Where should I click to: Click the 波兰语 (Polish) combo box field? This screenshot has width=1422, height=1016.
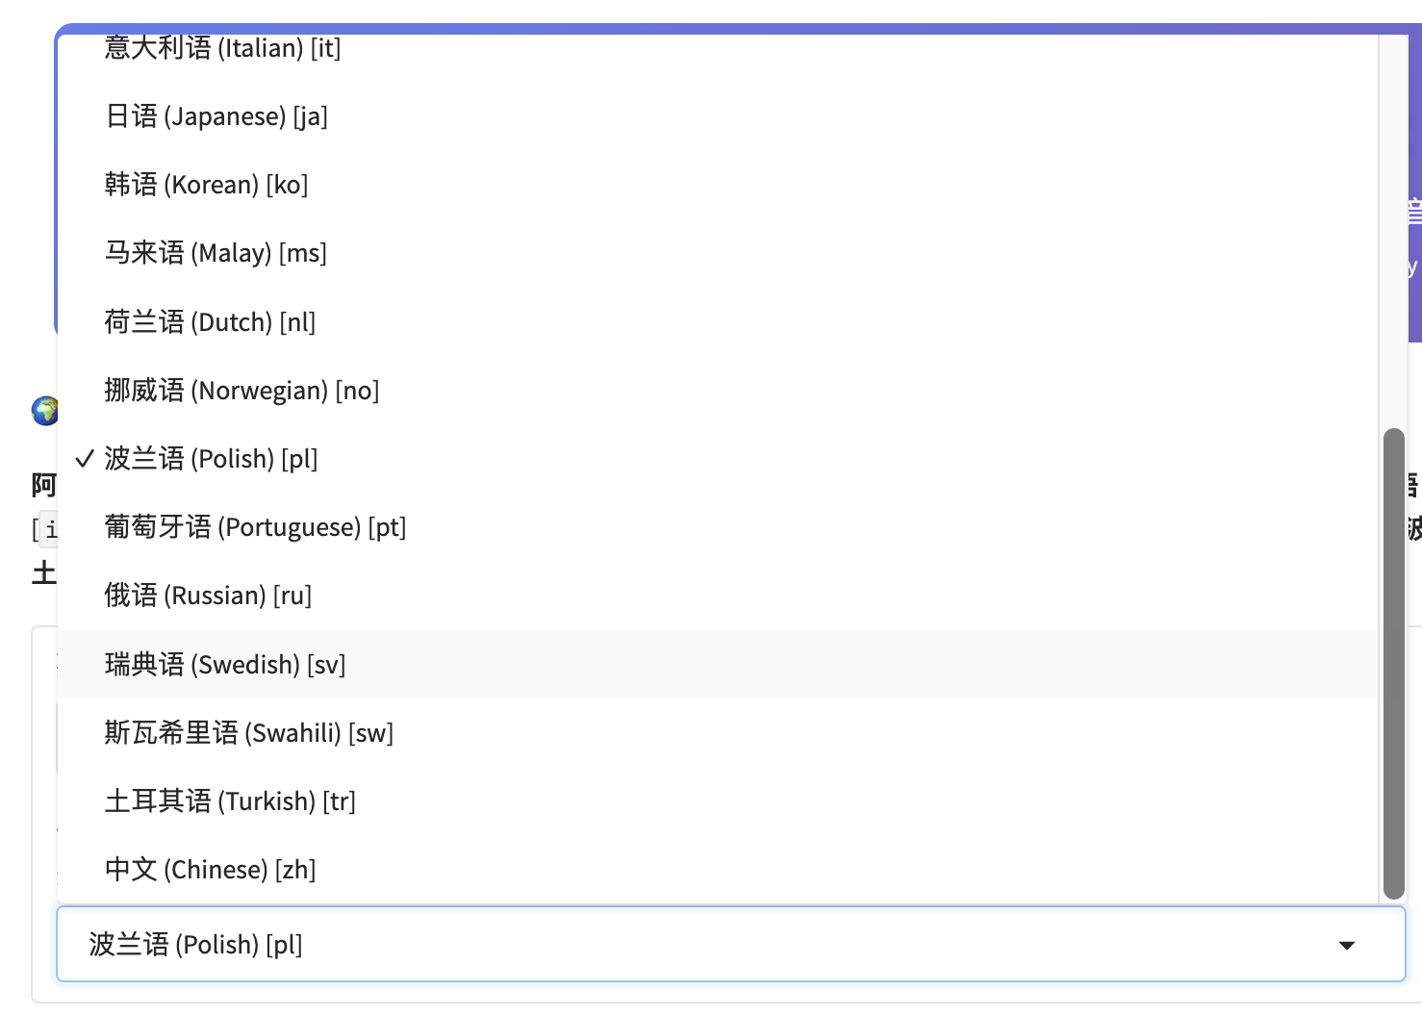coord(673,945)
